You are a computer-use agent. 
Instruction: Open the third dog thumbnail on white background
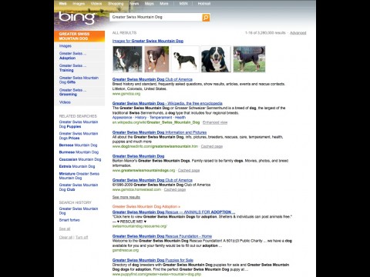[x=185, y=59]
